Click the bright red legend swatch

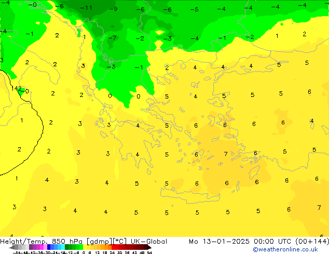pyautogui.click(x=113, y=247)
